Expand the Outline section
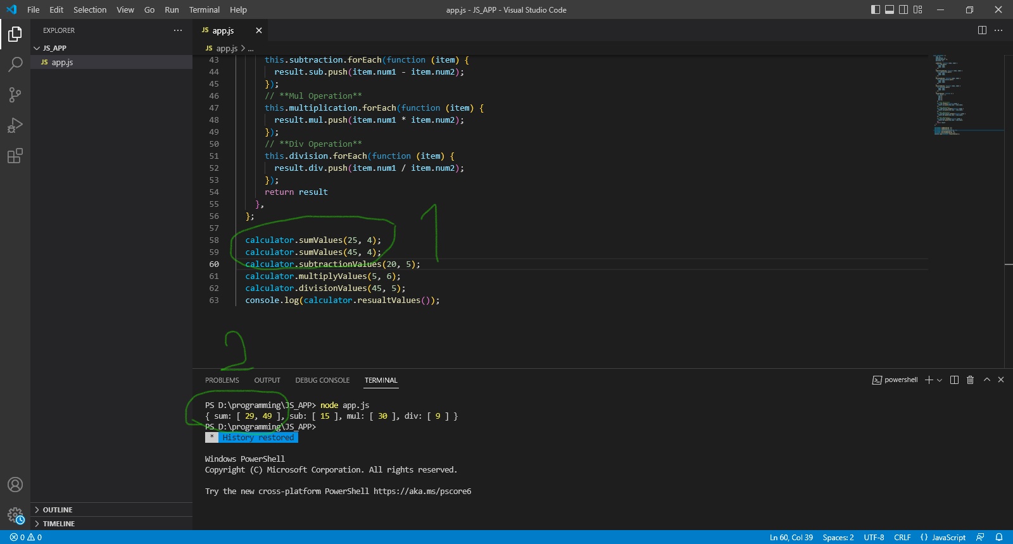 pos(111,510)
